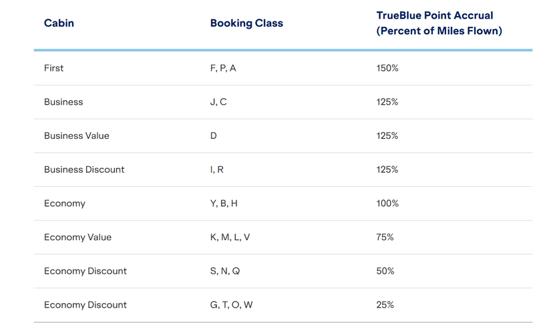Click booking class D cell
This screenshot has height=323, width=551.
tap(214, 135)
